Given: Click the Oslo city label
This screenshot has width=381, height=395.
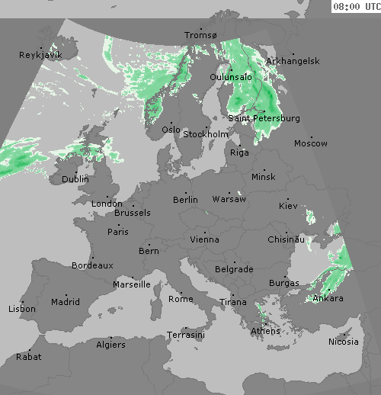Looking at the screenshot, I should (171, 130).
